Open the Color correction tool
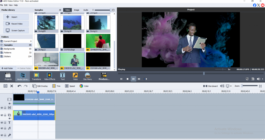 84,86
